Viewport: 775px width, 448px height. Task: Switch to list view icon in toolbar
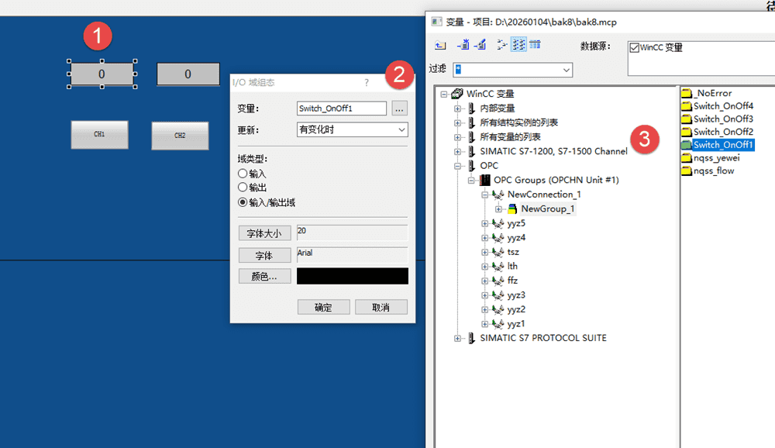point(518,45)
